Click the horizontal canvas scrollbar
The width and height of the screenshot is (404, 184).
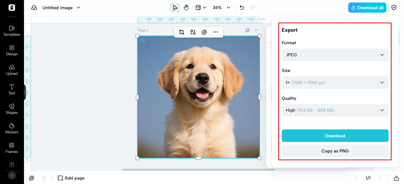(x=198, y=170)
